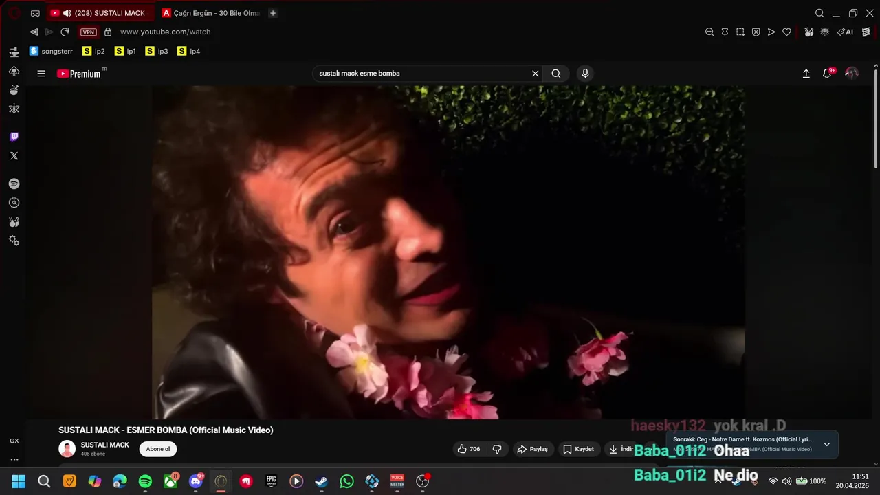This screenshot has width=880, height=495.
Task: Open Twitch in the Opera sidebar
Action: pyautogui.click(x=14, y=137)
